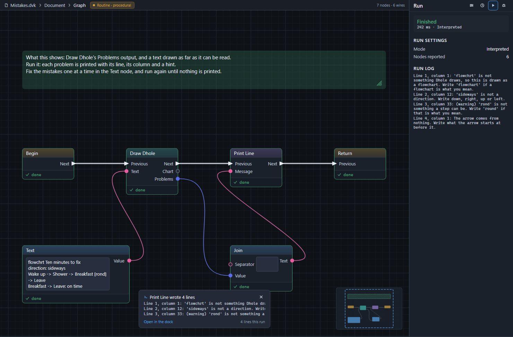Click the '4 lines this run' text
The width and height of the screenshot is (513, 337).
pos(253,322)
